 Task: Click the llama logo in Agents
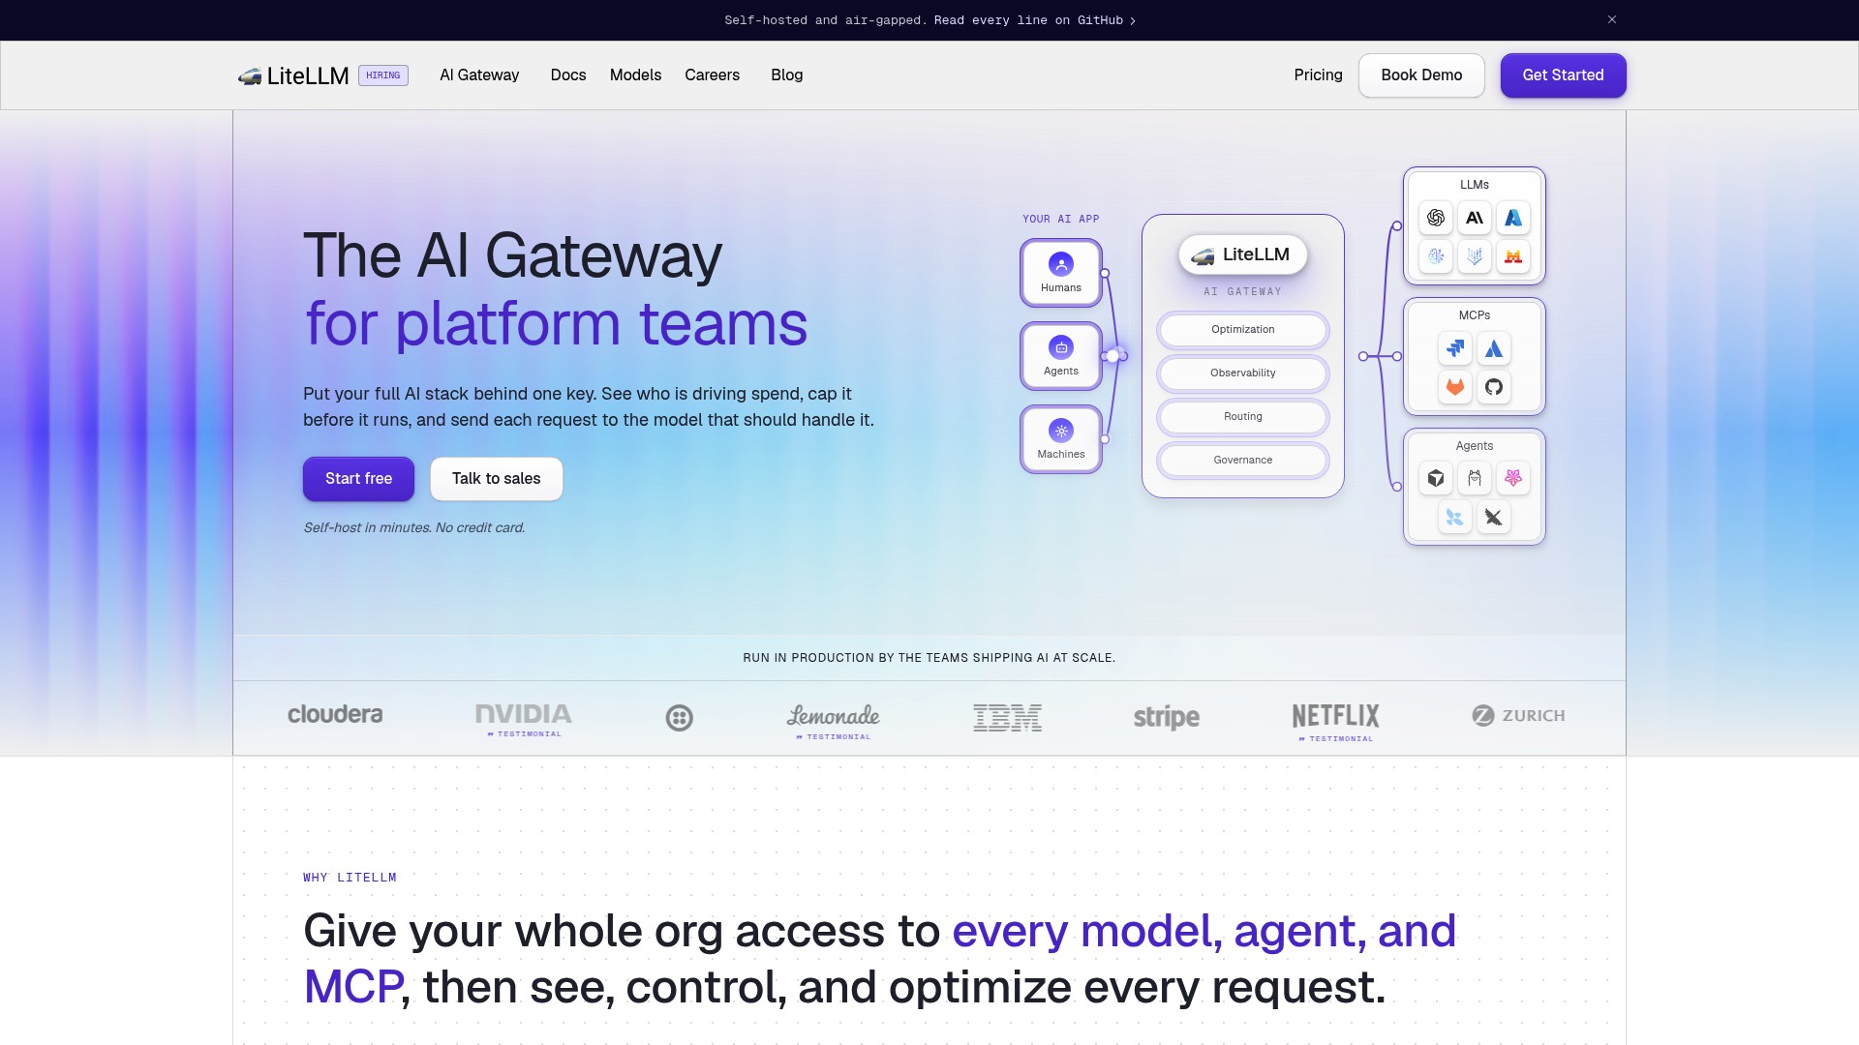[1475, 478]
